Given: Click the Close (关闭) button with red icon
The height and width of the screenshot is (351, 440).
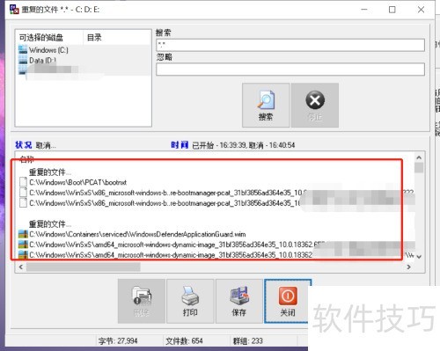Looking at the screenshot, I should (x=288, y=301).
